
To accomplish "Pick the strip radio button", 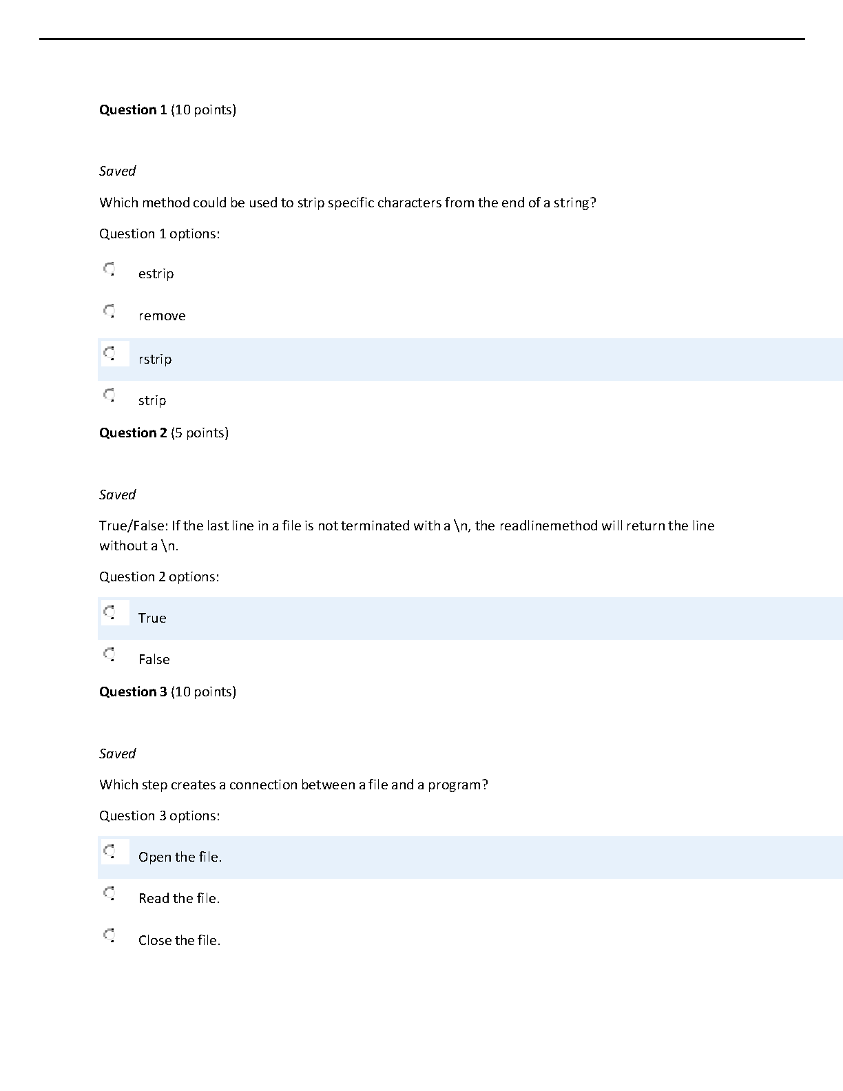I will coord(110,395).
